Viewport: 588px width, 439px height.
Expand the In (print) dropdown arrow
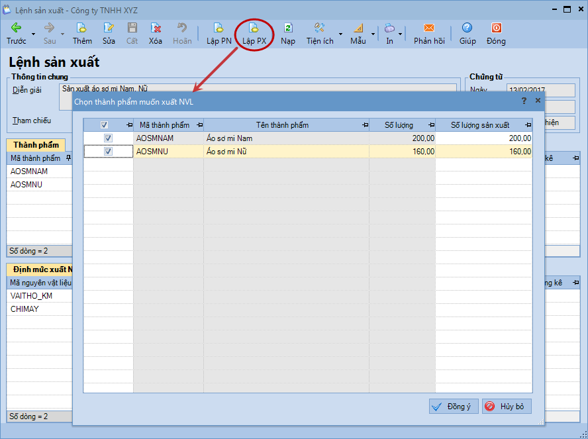pos(400,33)
